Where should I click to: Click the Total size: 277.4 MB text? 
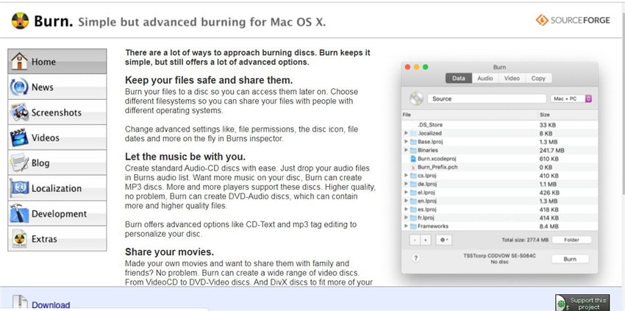[x=525, y=240]
